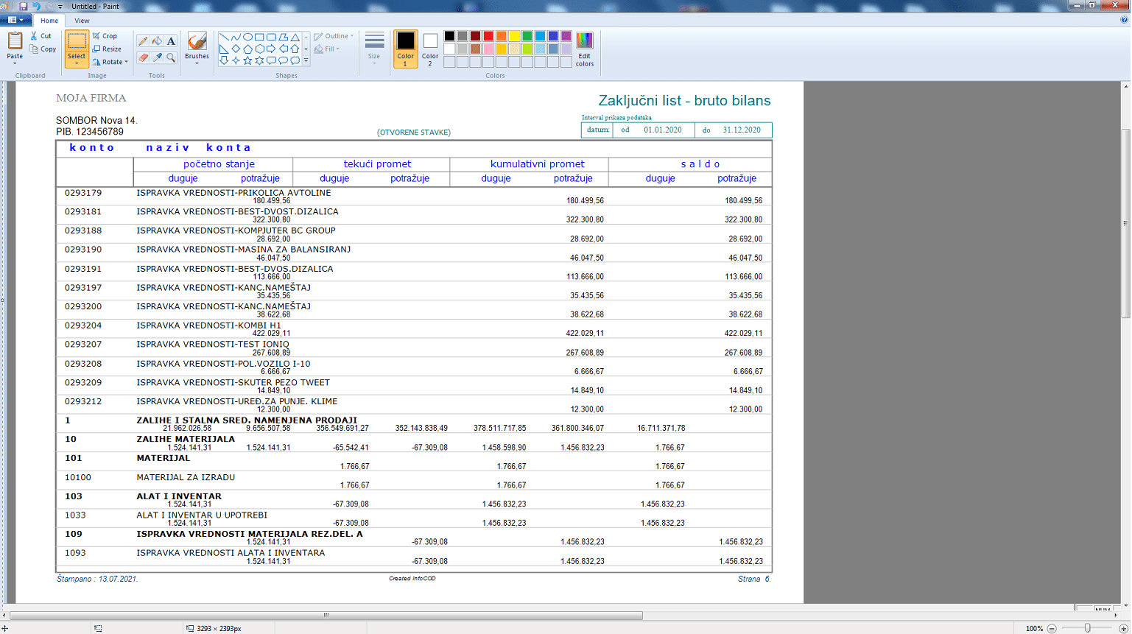Select the Eraser tool
Viewport: 1132px width, 634px height.
tap(143, 57)
